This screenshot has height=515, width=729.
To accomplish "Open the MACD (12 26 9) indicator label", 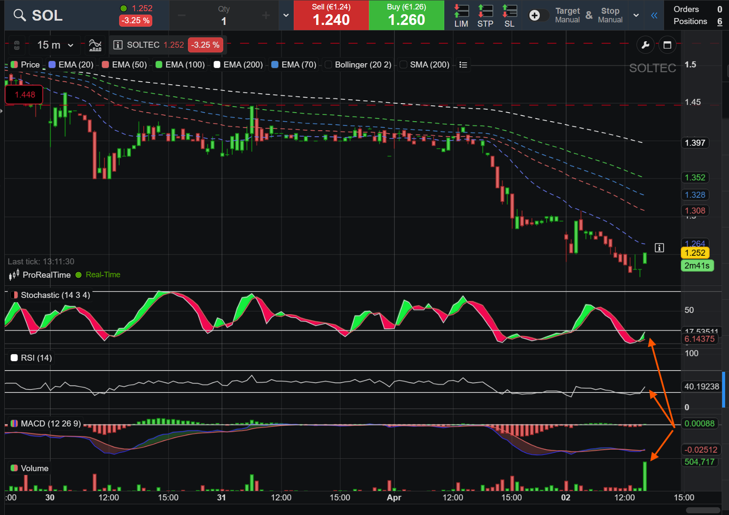I will [x=51, y=423].
